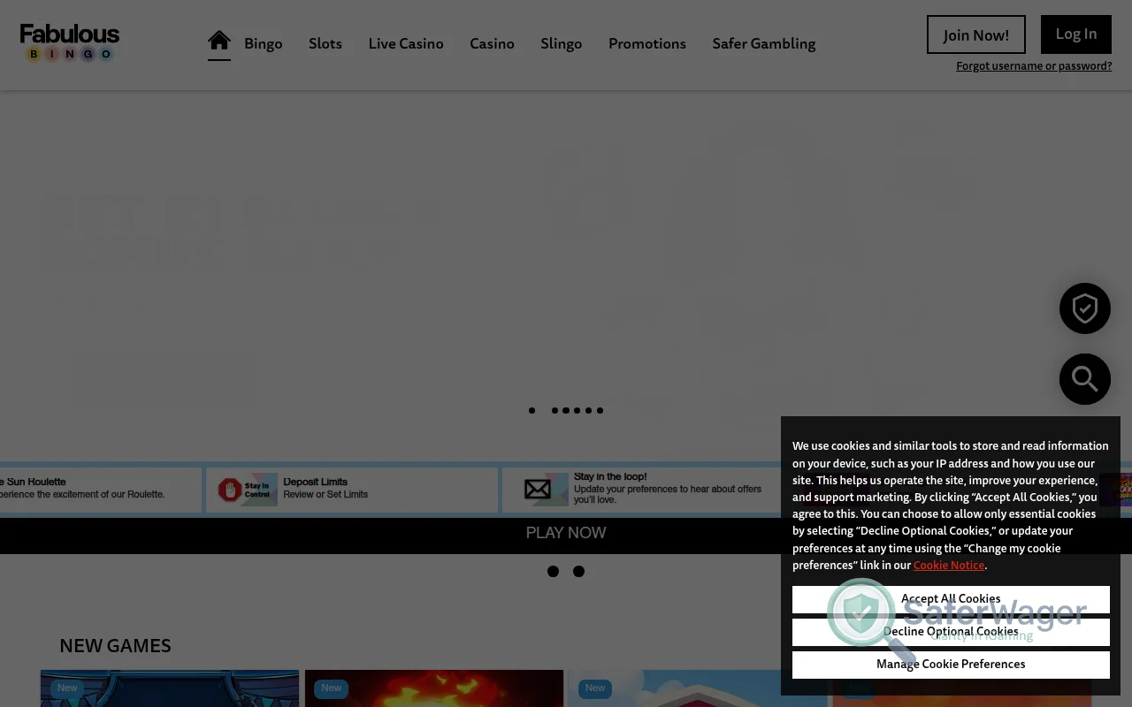Open the Slots menu item
This screenshot has width=1132, height=707.
(x=325, y=43)
